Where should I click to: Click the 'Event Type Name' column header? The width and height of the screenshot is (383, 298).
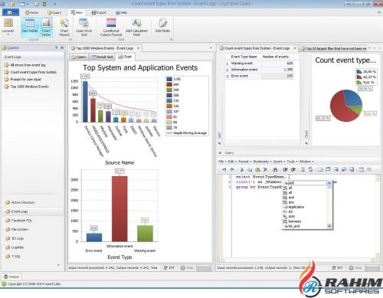click(244, 57)
